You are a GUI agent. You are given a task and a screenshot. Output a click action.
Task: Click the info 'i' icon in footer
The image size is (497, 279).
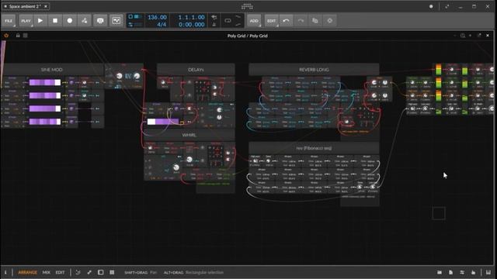[x=5, y=272]
